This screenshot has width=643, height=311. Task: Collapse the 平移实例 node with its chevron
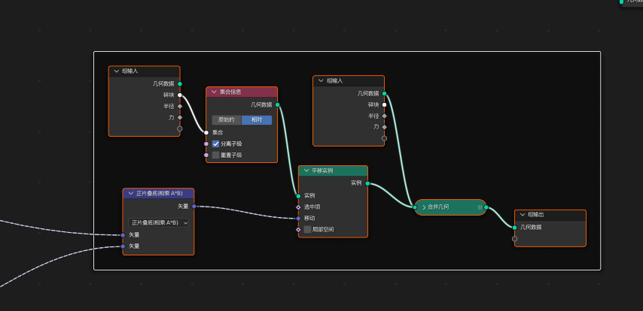coord(306,171)
